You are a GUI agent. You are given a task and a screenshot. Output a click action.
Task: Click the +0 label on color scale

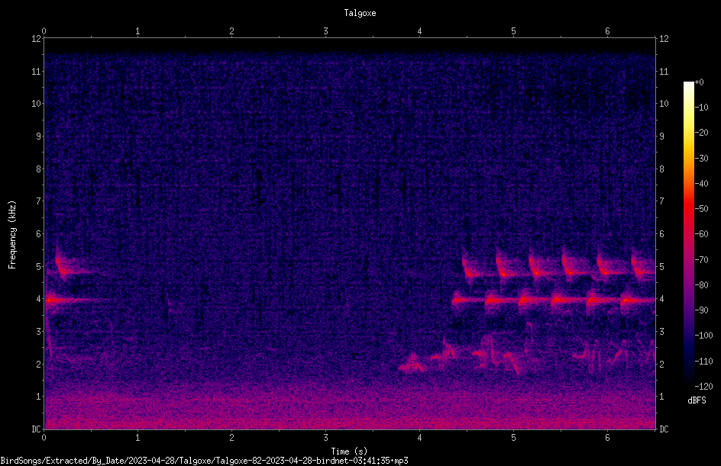click(700, 82)
